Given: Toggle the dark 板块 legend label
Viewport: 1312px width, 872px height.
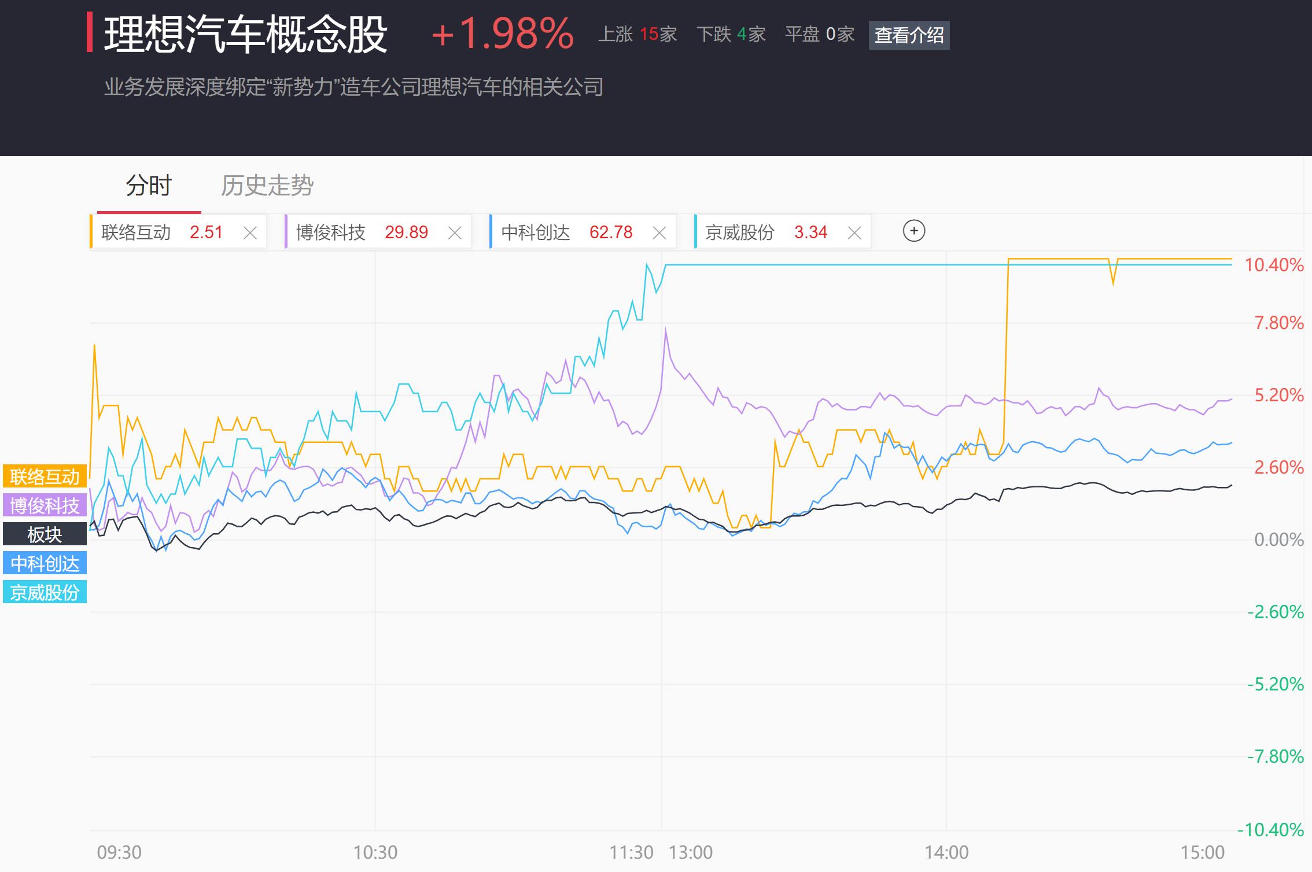Looking at the screenshot, I should [x=45, y=534].
